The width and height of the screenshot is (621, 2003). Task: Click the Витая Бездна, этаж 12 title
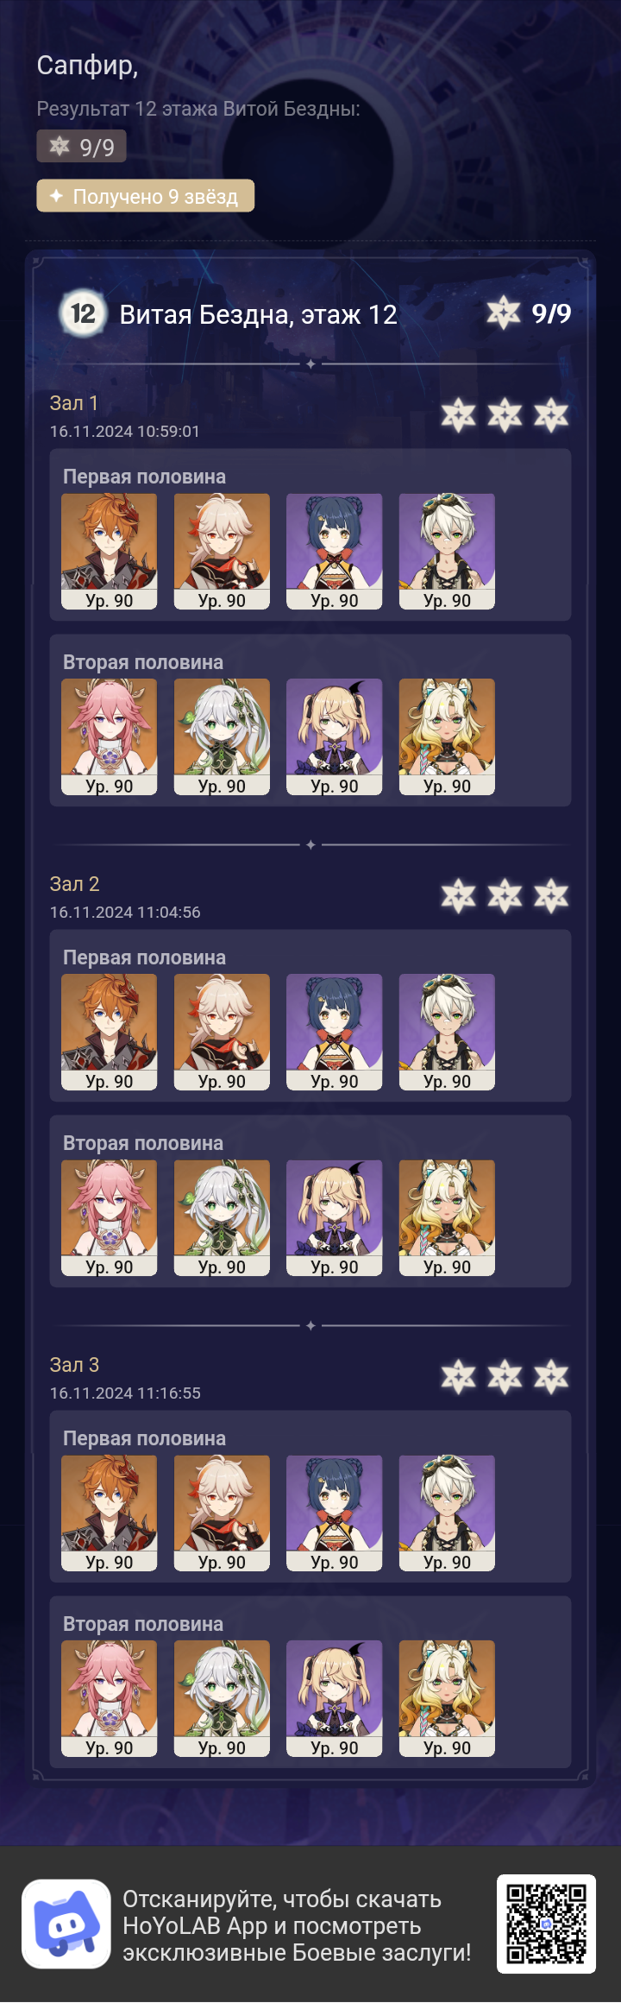pos(259,314)
